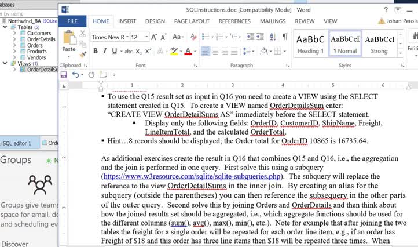Enable left text alignment
The image size is (418, 247).
tap(207, 51)
